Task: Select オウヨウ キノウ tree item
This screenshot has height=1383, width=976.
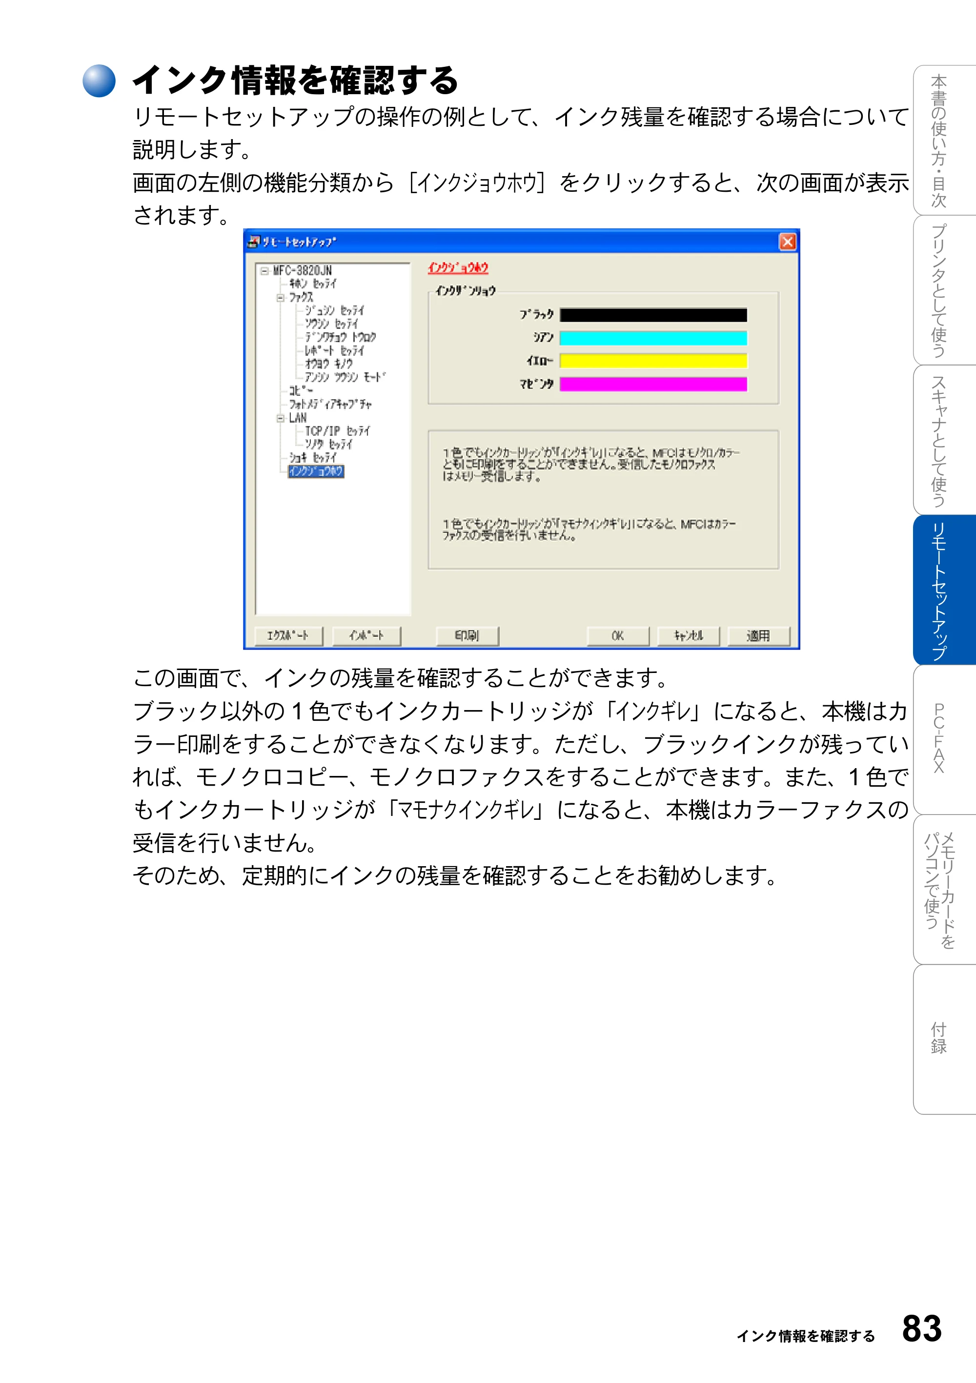Action: point(329,364)
